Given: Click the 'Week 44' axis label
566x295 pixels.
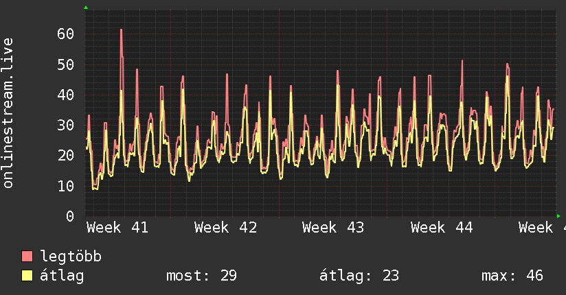Looking at the screenshot, I should (x=442, y=228).
